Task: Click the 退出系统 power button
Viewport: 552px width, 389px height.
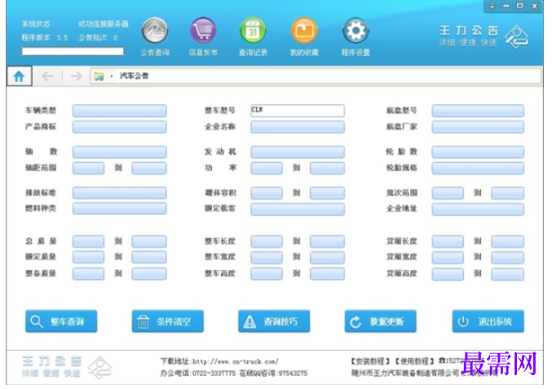Action: coord(488,321)
